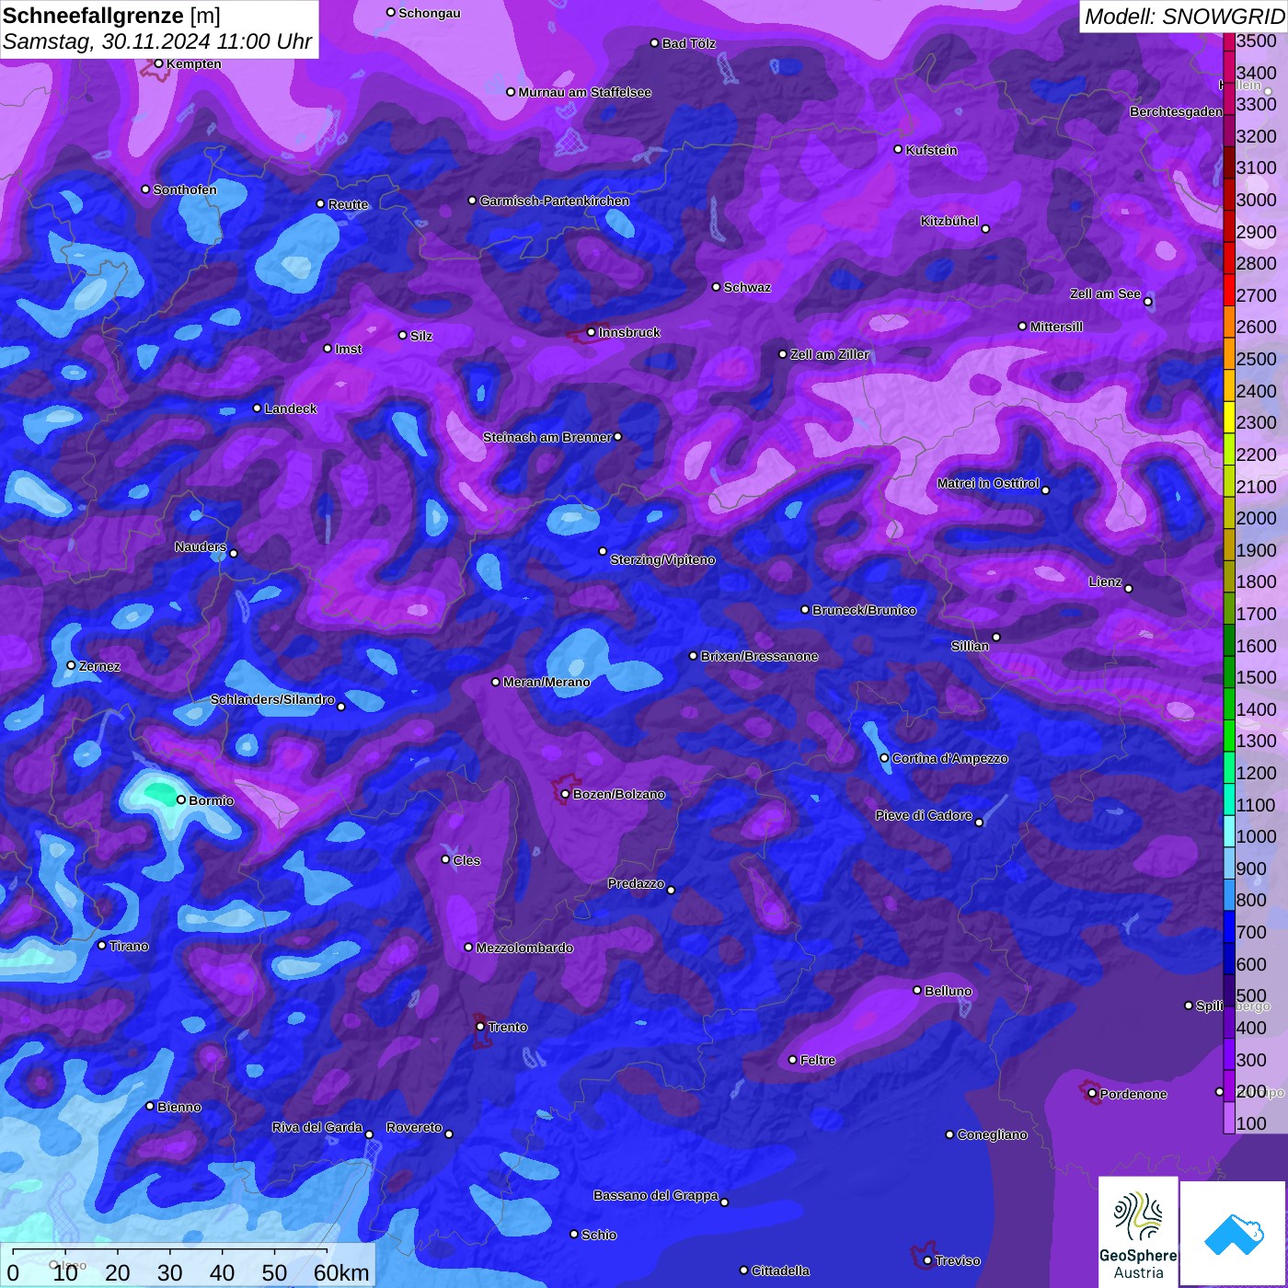Click the 'Brixen/Bressanone' label

coord(759,656)
